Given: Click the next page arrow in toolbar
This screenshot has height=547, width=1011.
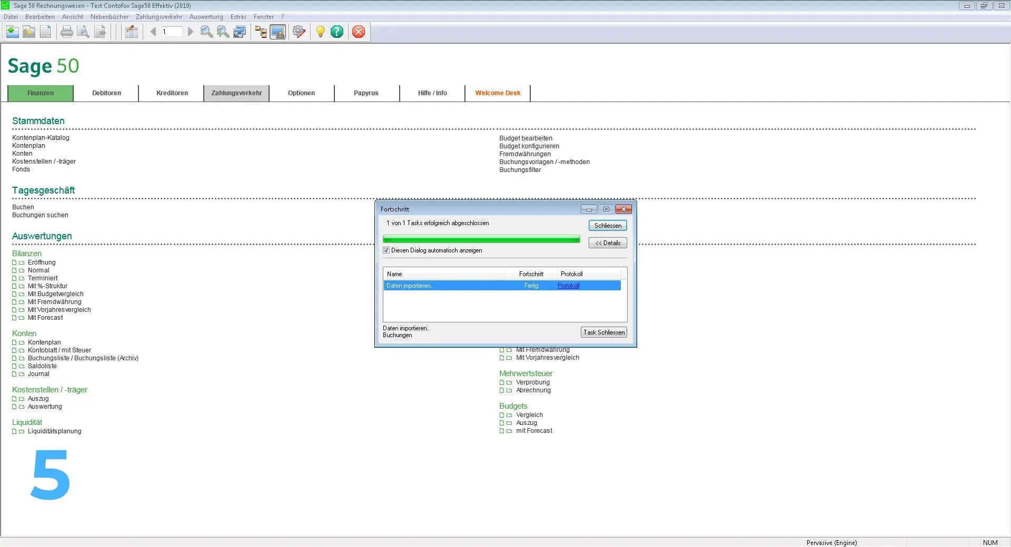Looking at the screenshot, I should [191, 32].
